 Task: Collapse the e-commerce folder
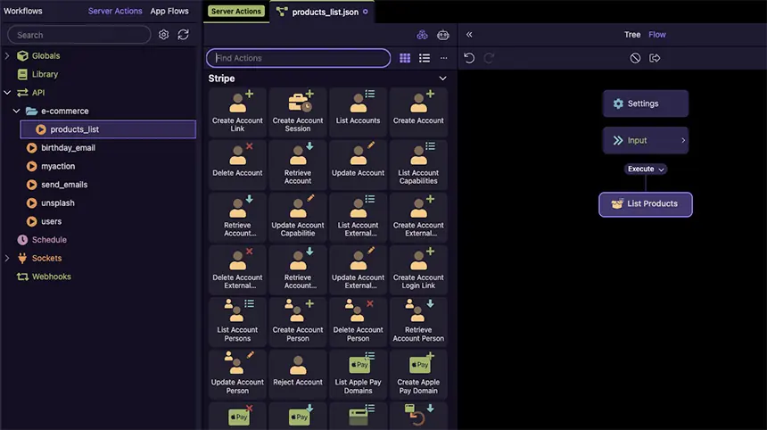(x=17, y=111)
